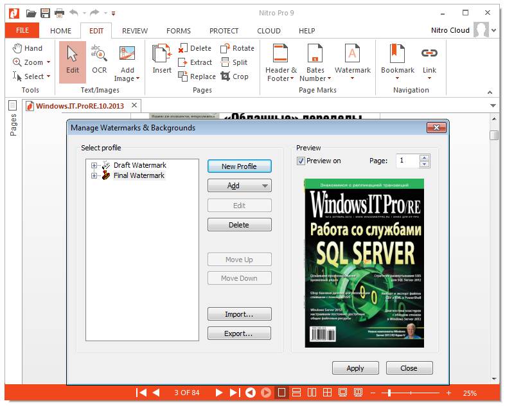The height and width of the screenshot is (408, 505).
Task: Click the Export... button
Action: coord(239,333)
